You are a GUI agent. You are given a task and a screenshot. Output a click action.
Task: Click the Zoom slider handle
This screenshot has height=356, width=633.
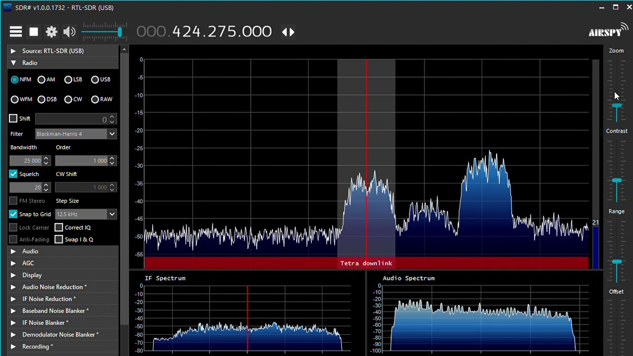(x=617, y=106)
